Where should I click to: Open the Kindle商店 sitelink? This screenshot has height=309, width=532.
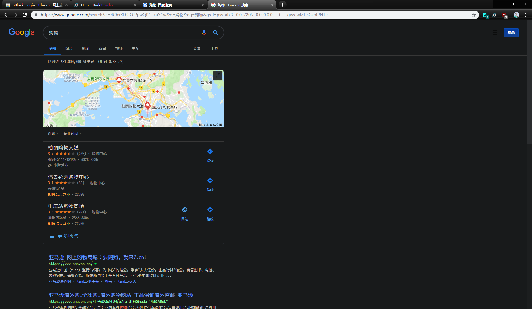click(127, 282)
